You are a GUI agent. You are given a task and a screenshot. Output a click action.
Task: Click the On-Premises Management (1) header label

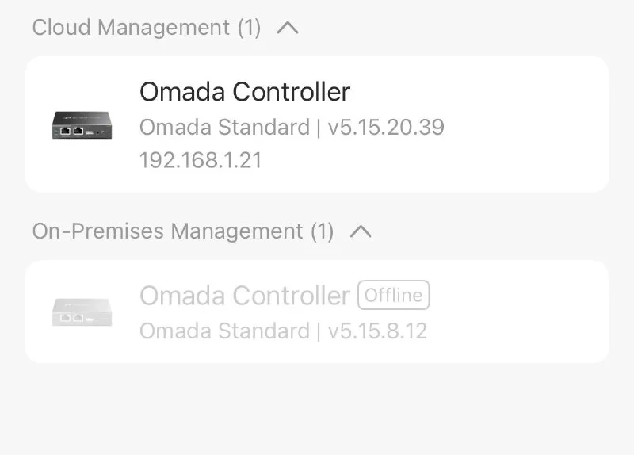click(x=167, y=231)
